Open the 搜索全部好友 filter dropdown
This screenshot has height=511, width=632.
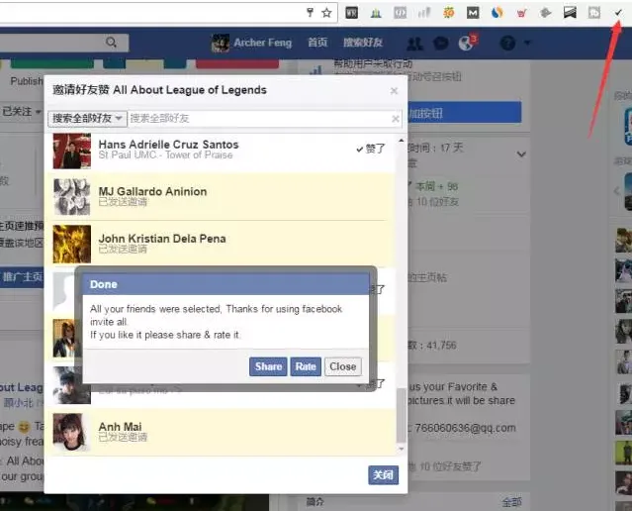[87, 118]
